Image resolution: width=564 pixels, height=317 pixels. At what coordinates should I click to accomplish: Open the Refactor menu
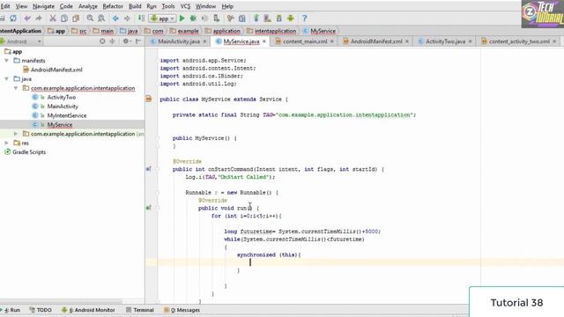[113, 6]
